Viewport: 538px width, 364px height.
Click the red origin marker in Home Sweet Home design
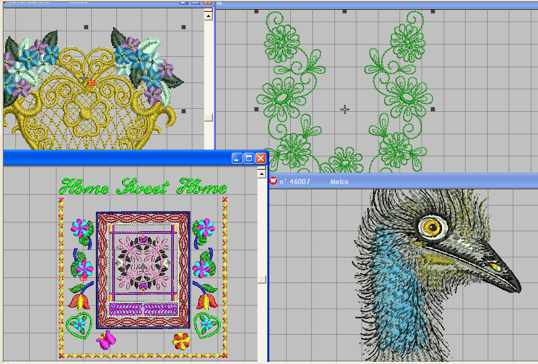(83, 278)
